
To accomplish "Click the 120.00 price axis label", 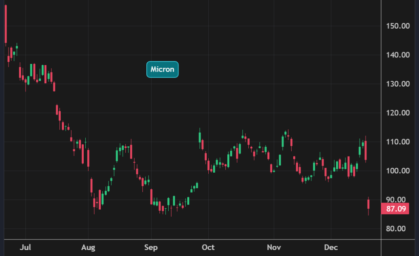I will [396, 113].
